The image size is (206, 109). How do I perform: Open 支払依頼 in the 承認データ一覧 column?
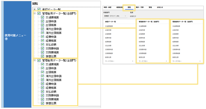(x=108, y=46)
